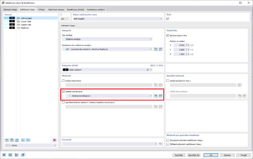The image size is (253, 159).
Task: Enable Uvážit imperfekci option
Action: pyautogui.click(x=63, y=80)
